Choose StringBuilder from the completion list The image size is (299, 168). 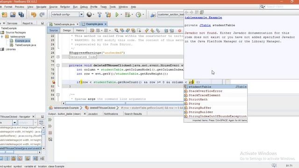click(215, 112)
